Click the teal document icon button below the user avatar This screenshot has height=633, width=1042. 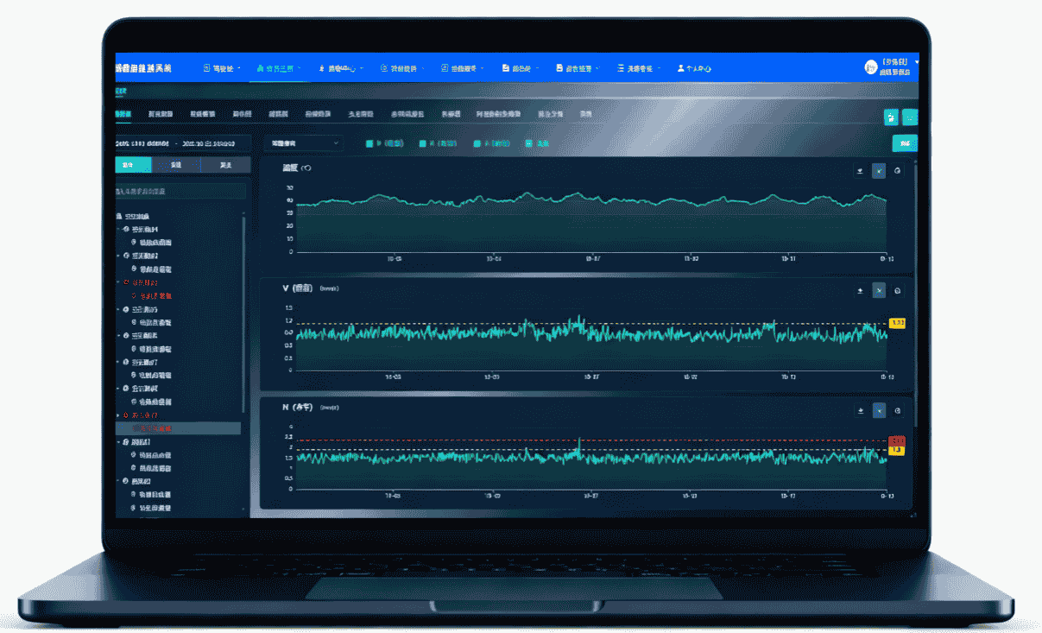pos(890,117)
